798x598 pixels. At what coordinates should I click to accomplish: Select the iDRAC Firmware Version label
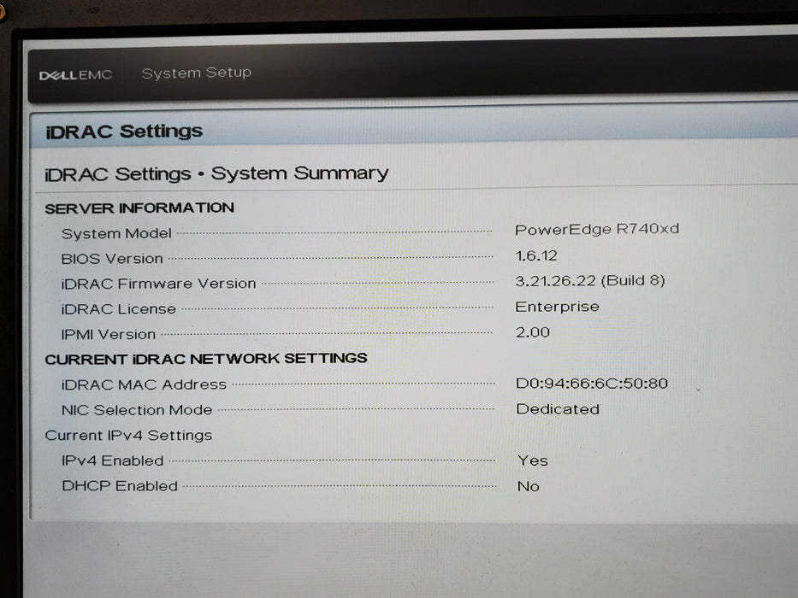pyautogui.click(x=158, y=284)
